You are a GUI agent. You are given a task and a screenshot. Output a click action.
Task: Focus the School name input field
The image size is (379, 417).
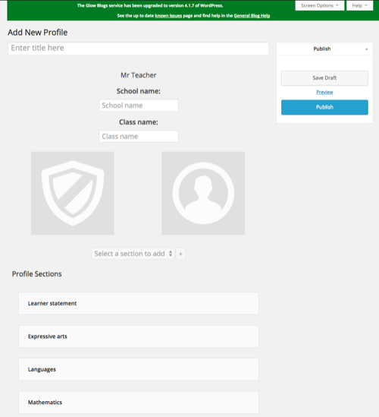point(139,106)
